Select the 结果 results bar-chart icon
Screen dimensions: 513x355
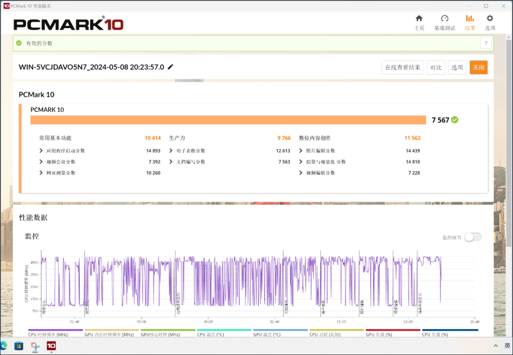tap(470, 19)
